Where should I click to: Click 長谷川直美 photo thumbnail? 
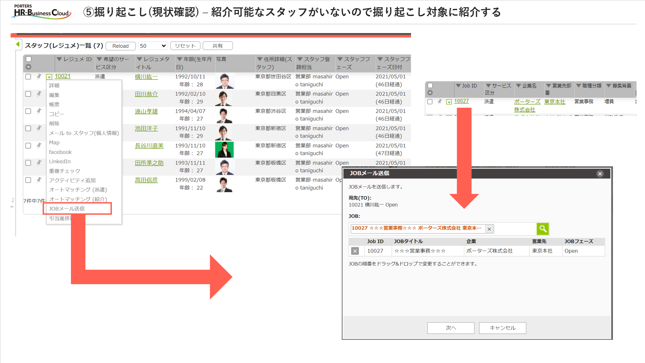pos(224,150)
